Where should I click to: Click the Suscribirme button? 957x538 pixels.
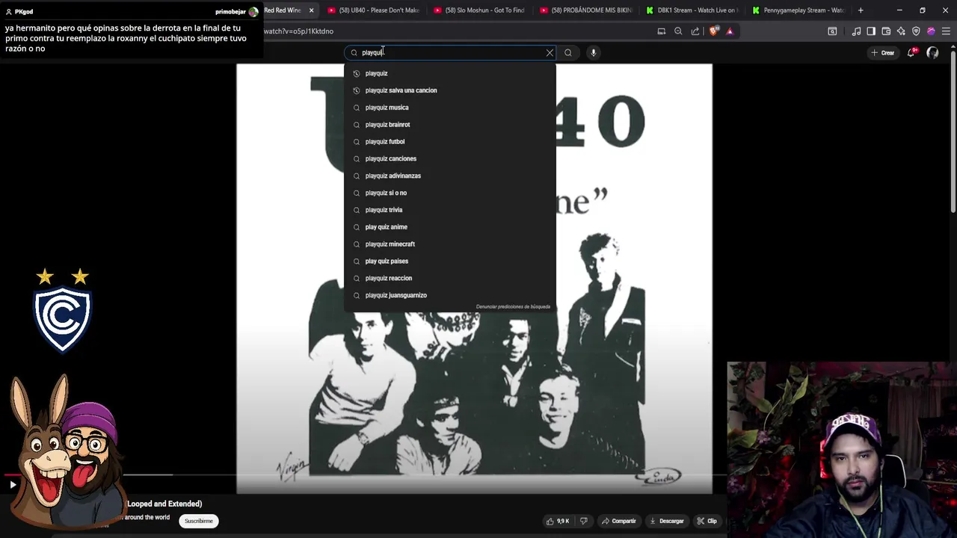[x=199, y=521]
